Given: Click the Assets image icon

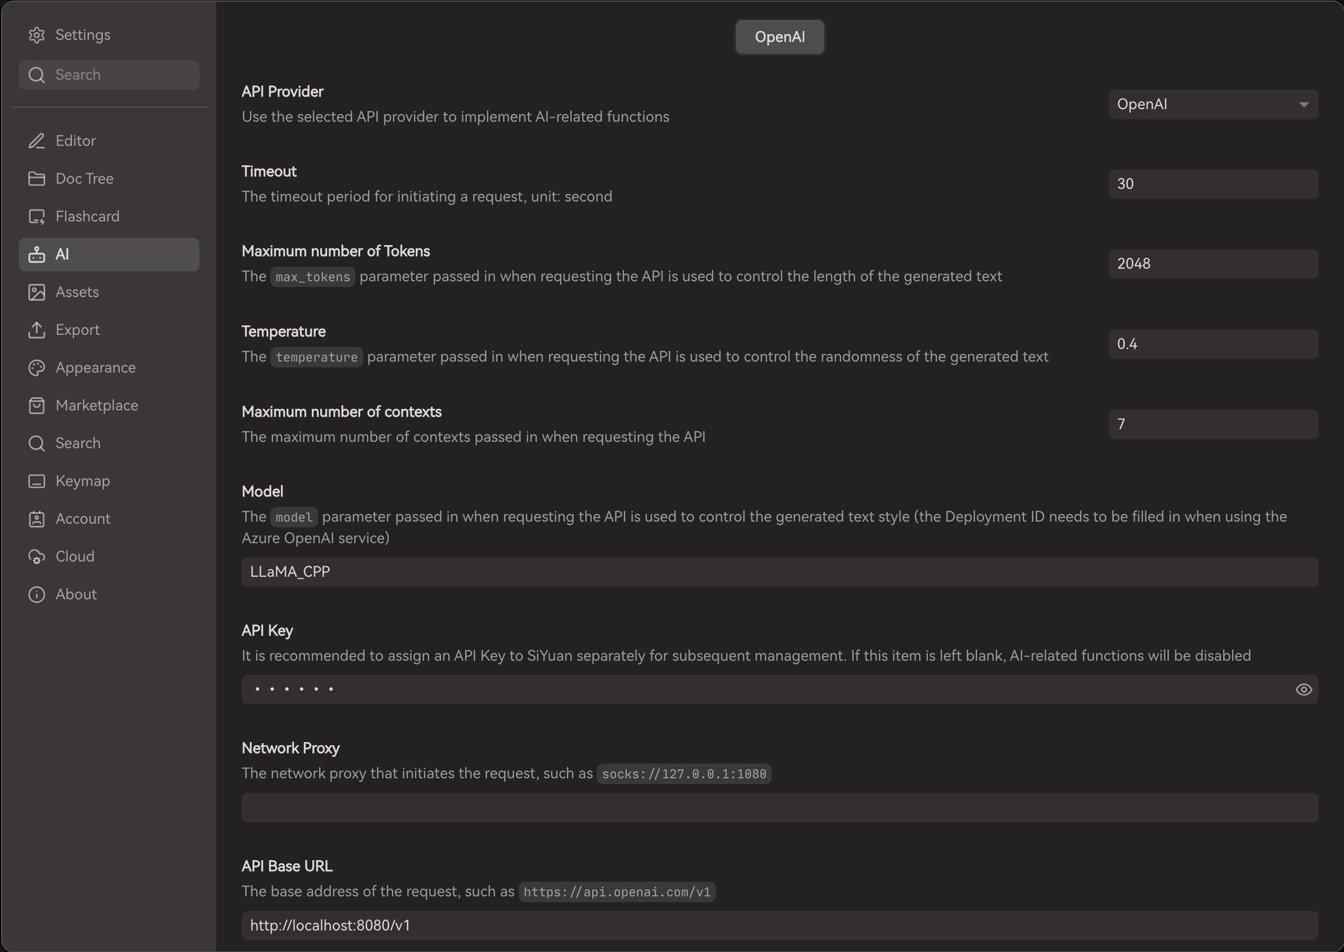Looking at the screenshot, I should 36,292.
